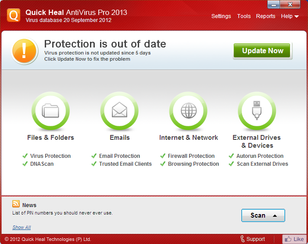
Task: Open the Settings menu
Action: click(221, 16)
